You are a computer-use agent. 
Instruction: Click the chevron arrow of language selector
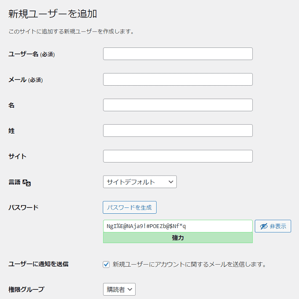click(x=171, y=182)
